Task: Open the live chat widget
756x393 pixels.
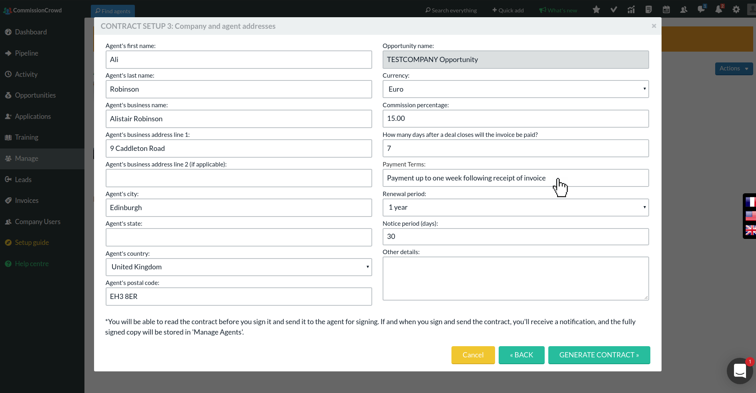Action: tap(740, 371)
